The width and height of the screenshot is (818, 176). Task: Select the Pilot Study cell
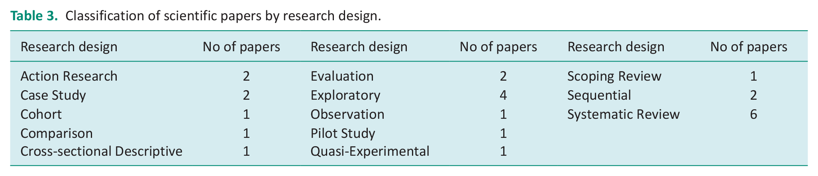[x=343, y=133]
